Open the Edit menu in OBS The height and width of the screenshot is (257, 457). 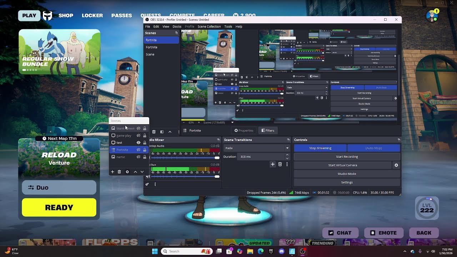[156, 26]
